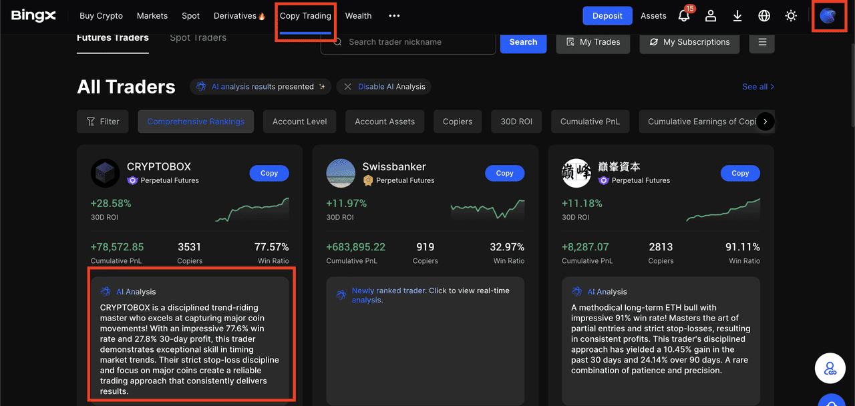Screen dimensions: 855x406
Task: Toggle the light/dark theme sun icon
Action: 791,15
